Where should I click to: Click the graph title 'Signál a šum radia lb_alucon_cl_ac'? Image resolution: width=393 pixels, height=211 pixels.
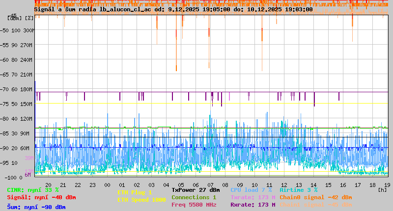[x=93, y=9]
